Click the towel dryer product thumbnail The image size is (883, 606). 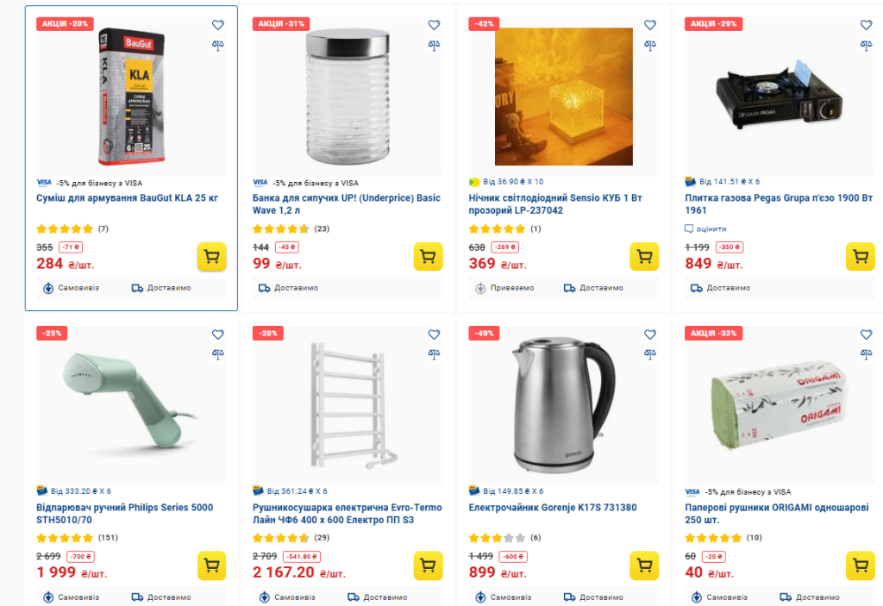[x=347, y=405]
